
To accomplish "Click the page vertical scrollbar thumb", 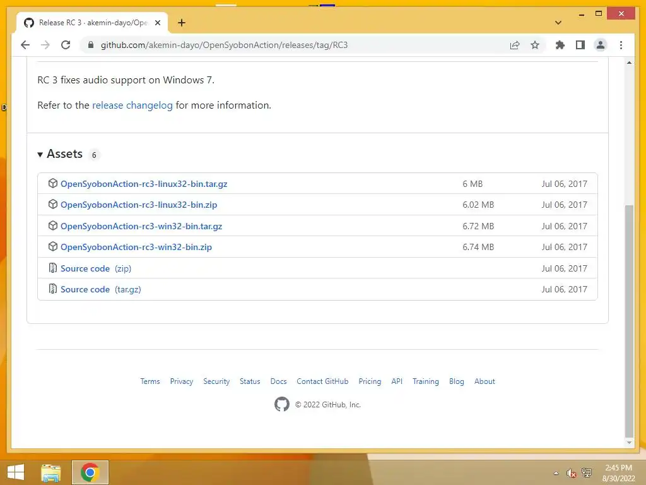I will point(629,321).
